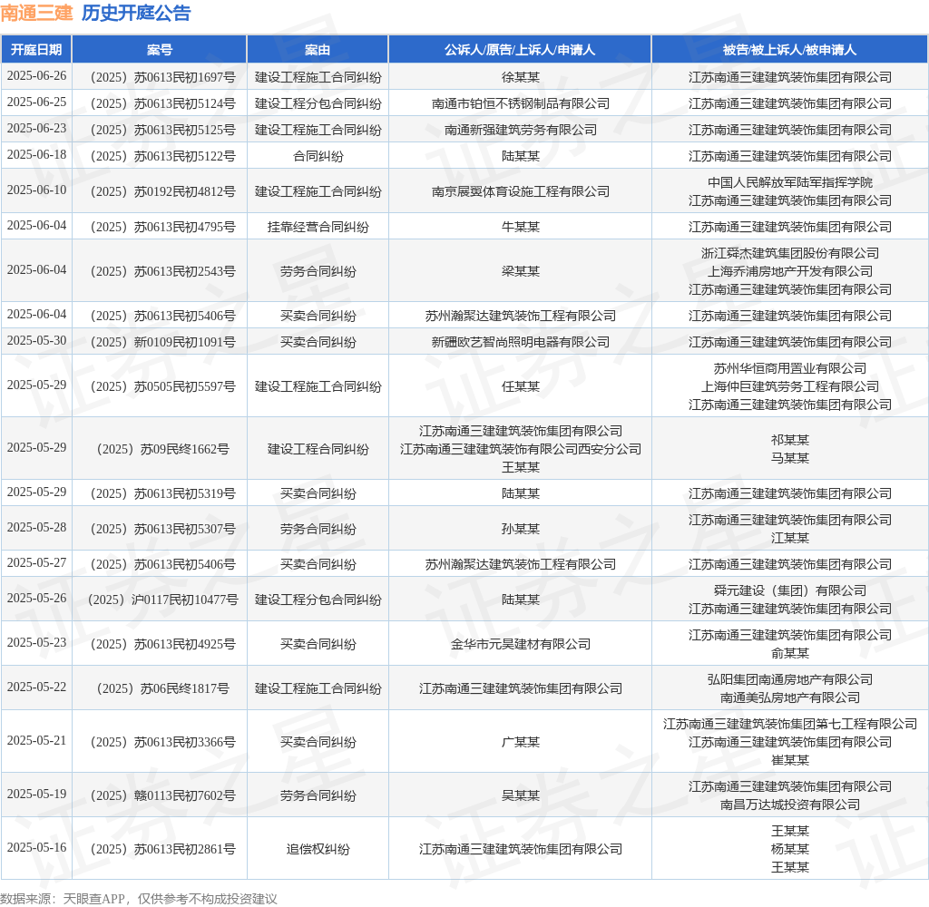The image size is (929, 907).
Task: Select the date cell 2025-06-10
Action: click(36, 190)
